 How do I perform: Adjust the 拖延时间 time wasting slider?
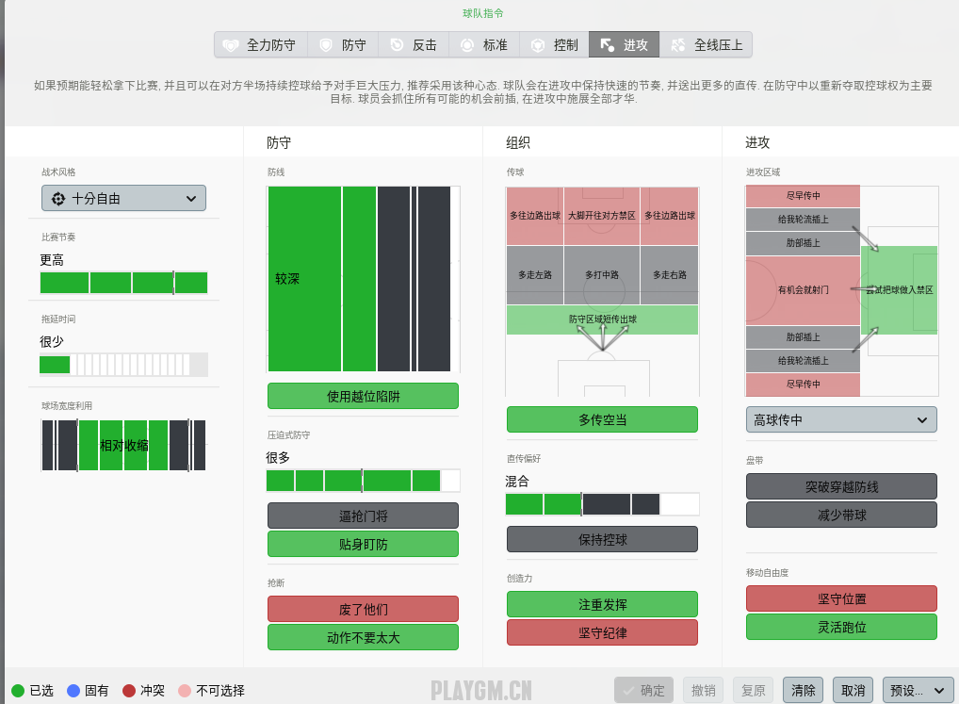(123, 365)
